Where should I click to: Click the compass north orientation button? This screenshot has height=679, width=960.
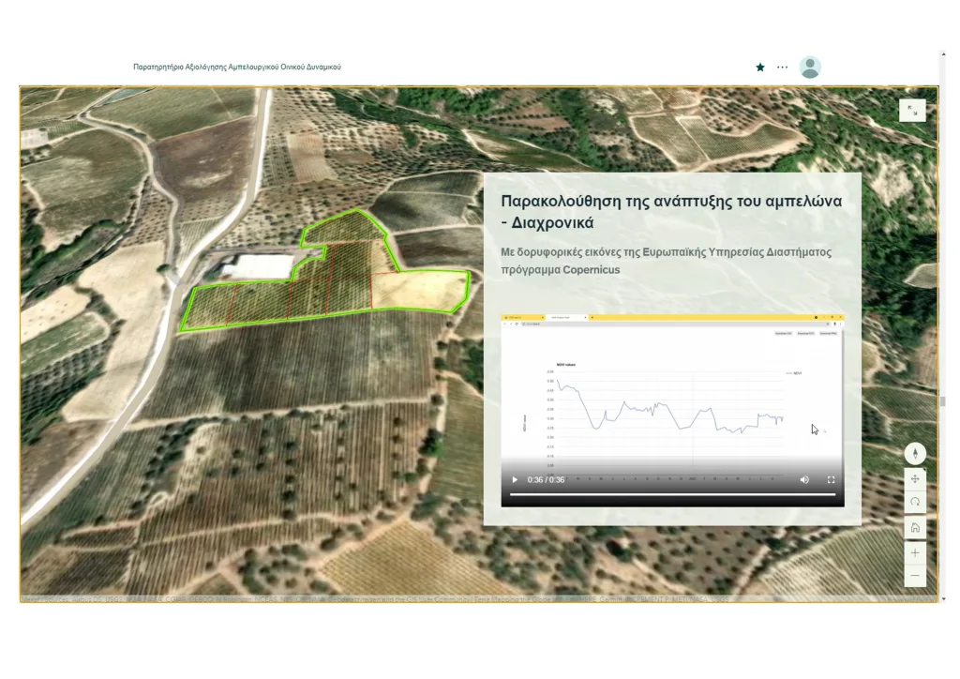tap(915, 454)
